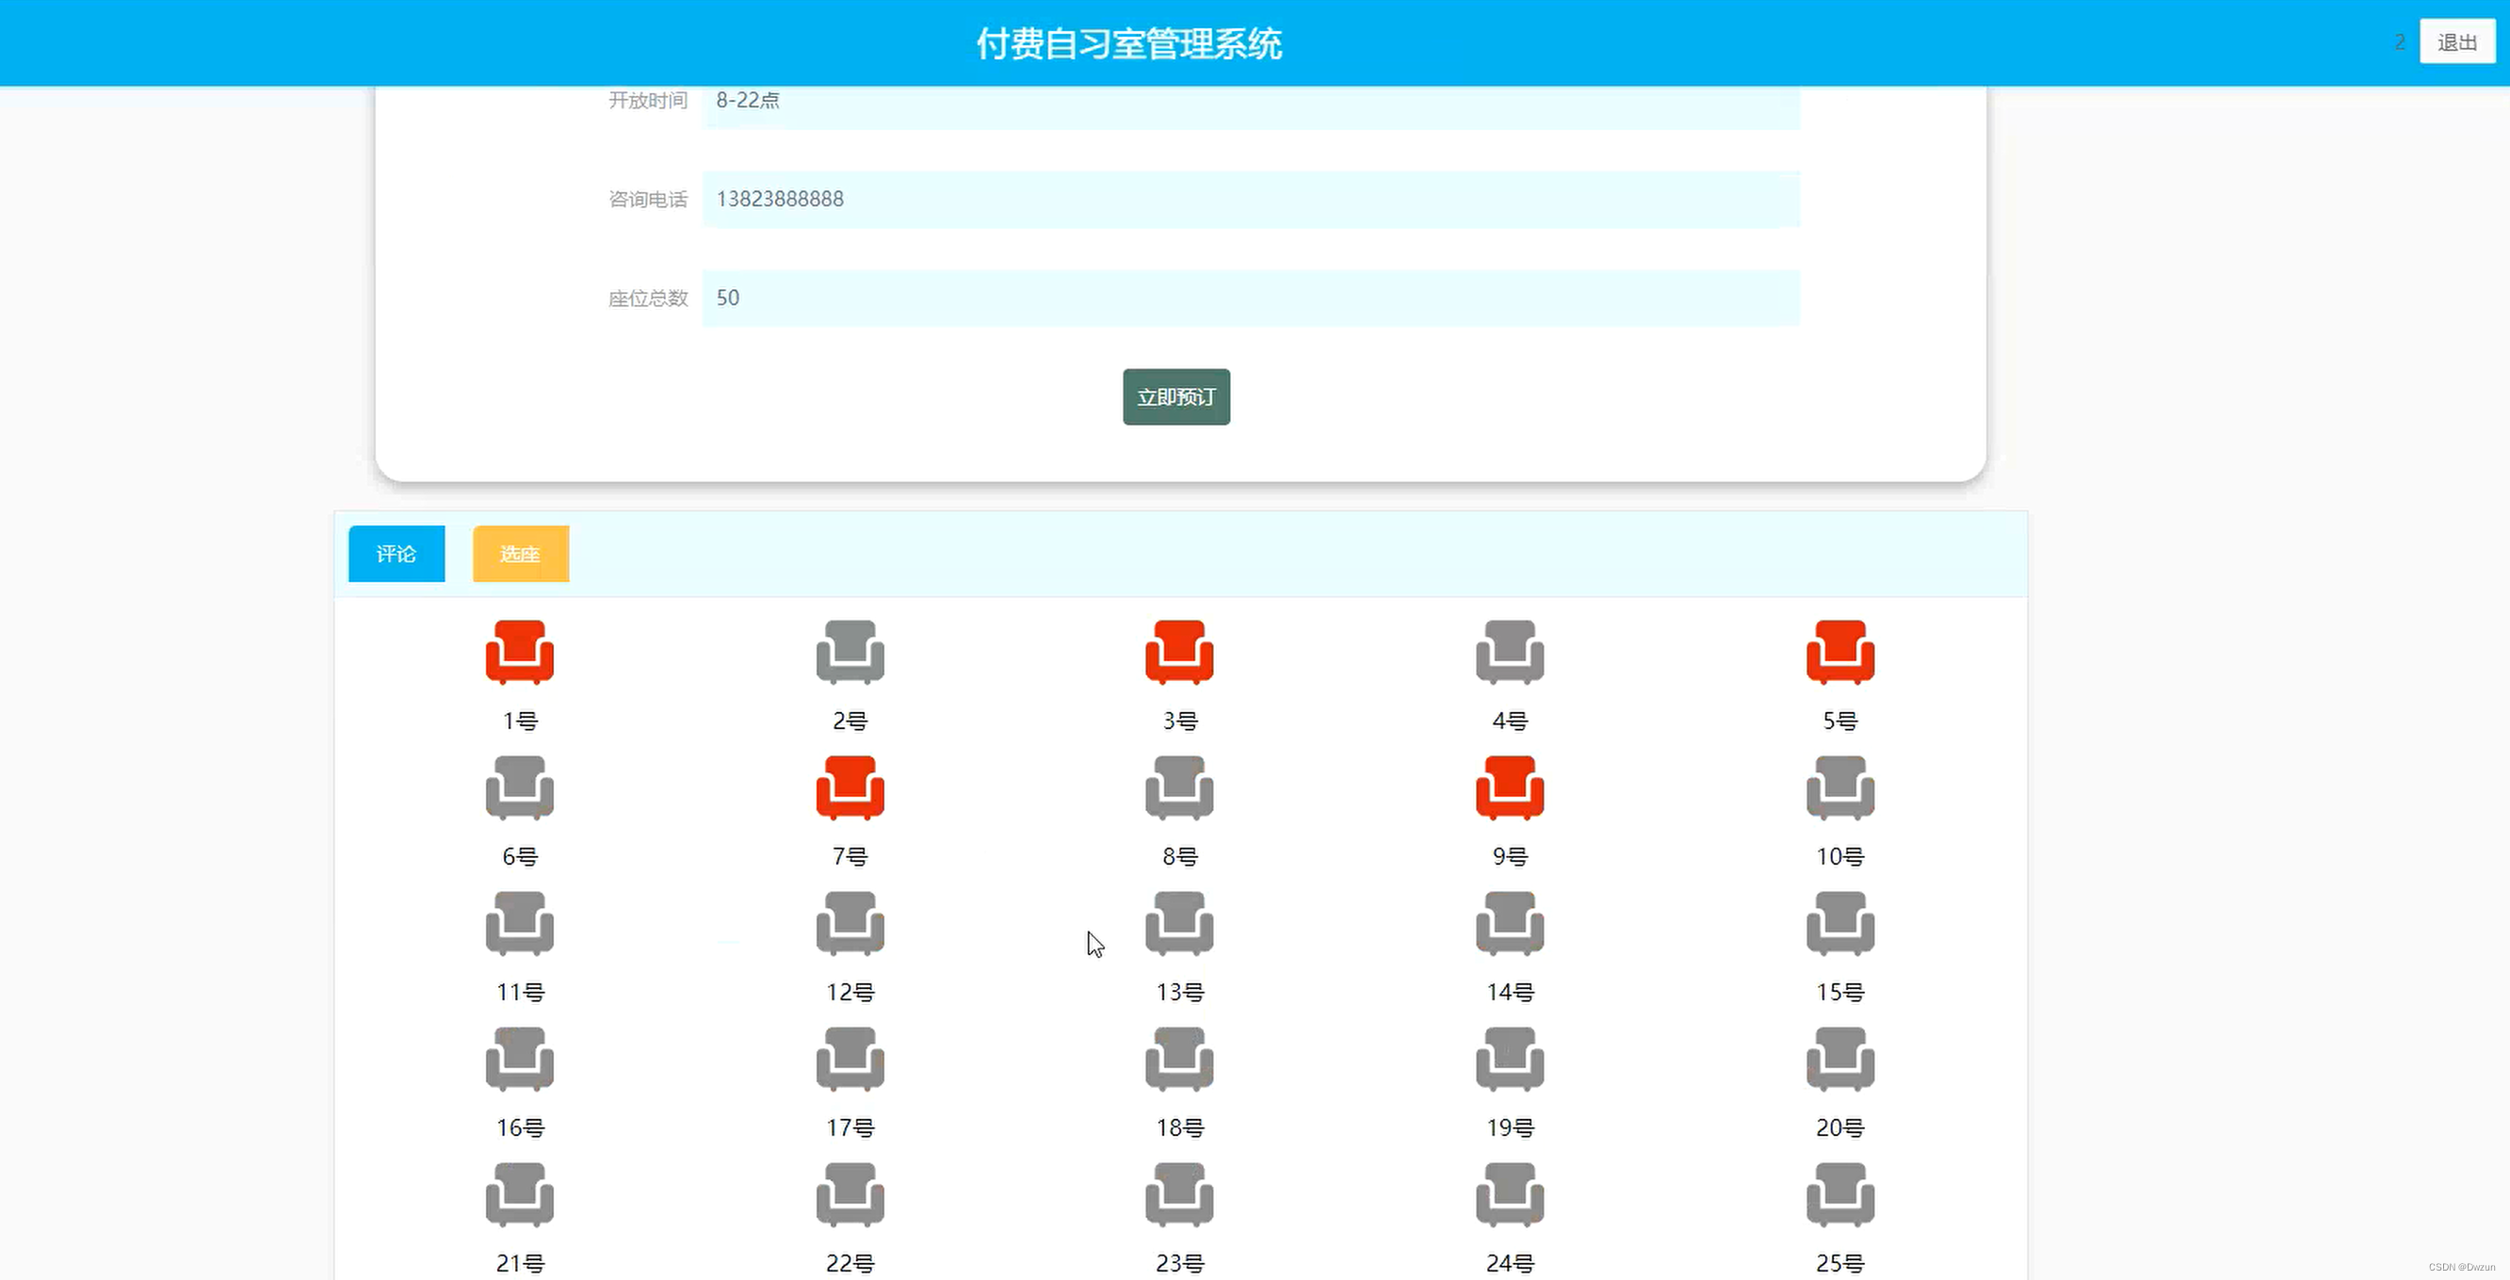Image resolution: width=2510 pixels, height=1280 pixels.
Task: Click the 开放时间 label
Action: [x=648, y=101]
